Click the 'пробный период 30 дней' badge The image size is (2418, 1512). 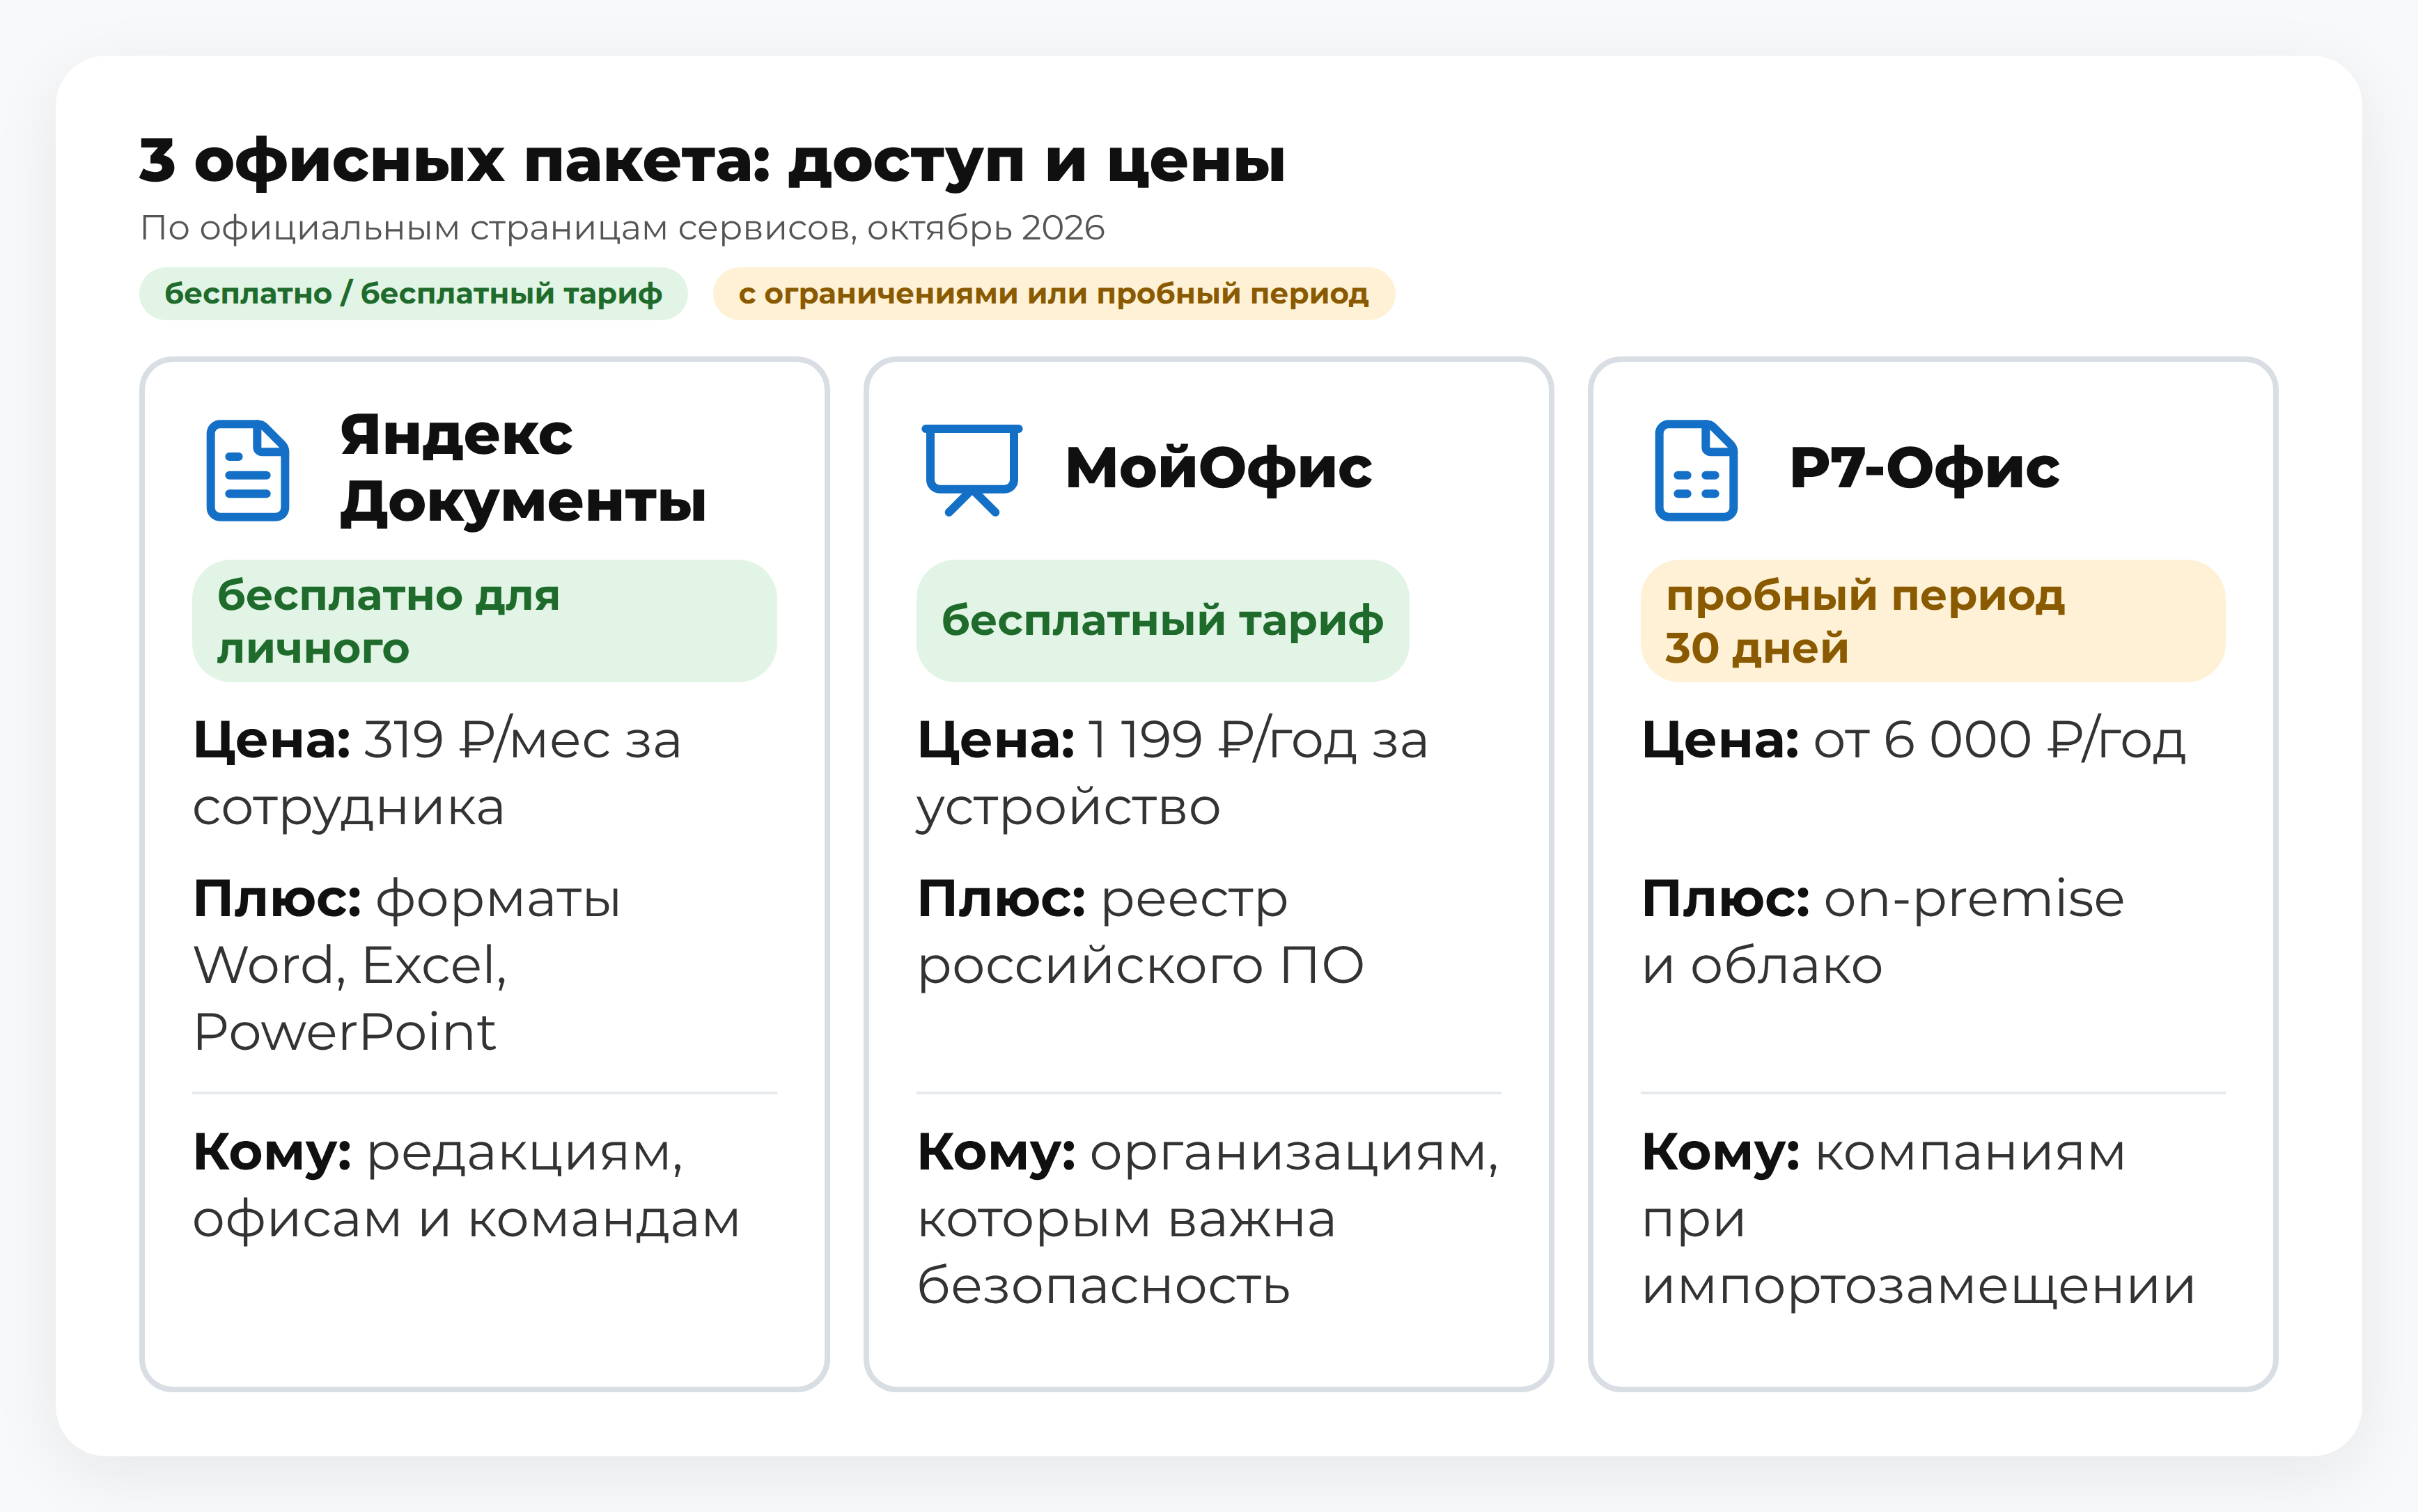(1933, 621)
